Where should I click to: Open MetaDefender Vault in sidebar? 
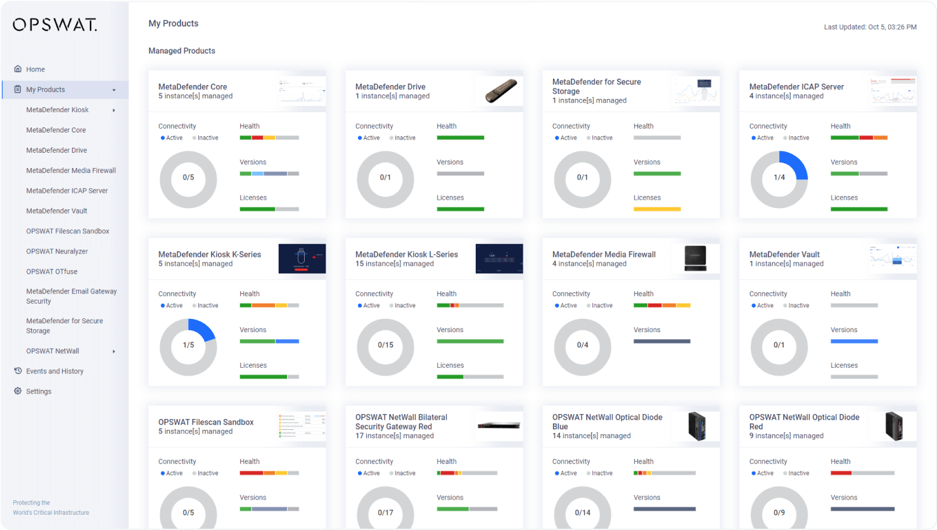pos(56,211)
